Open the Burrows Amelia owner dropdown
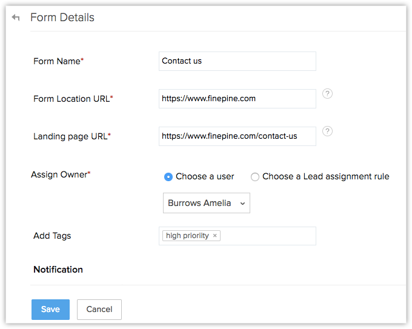412x329 pixels. 207,203
